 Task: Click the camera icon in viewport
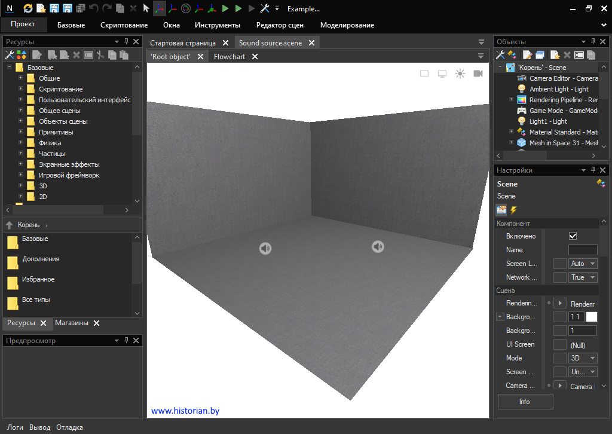[x=478, y=74]
